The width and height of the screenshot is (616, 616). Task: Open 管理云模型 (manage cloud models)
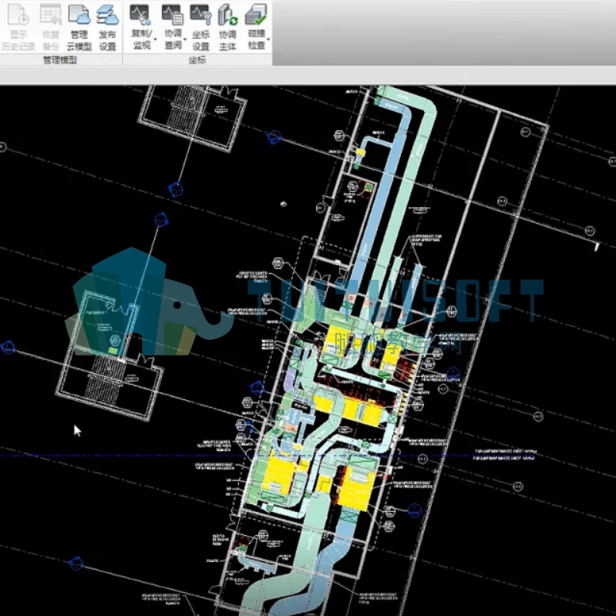tap(79, 26)
